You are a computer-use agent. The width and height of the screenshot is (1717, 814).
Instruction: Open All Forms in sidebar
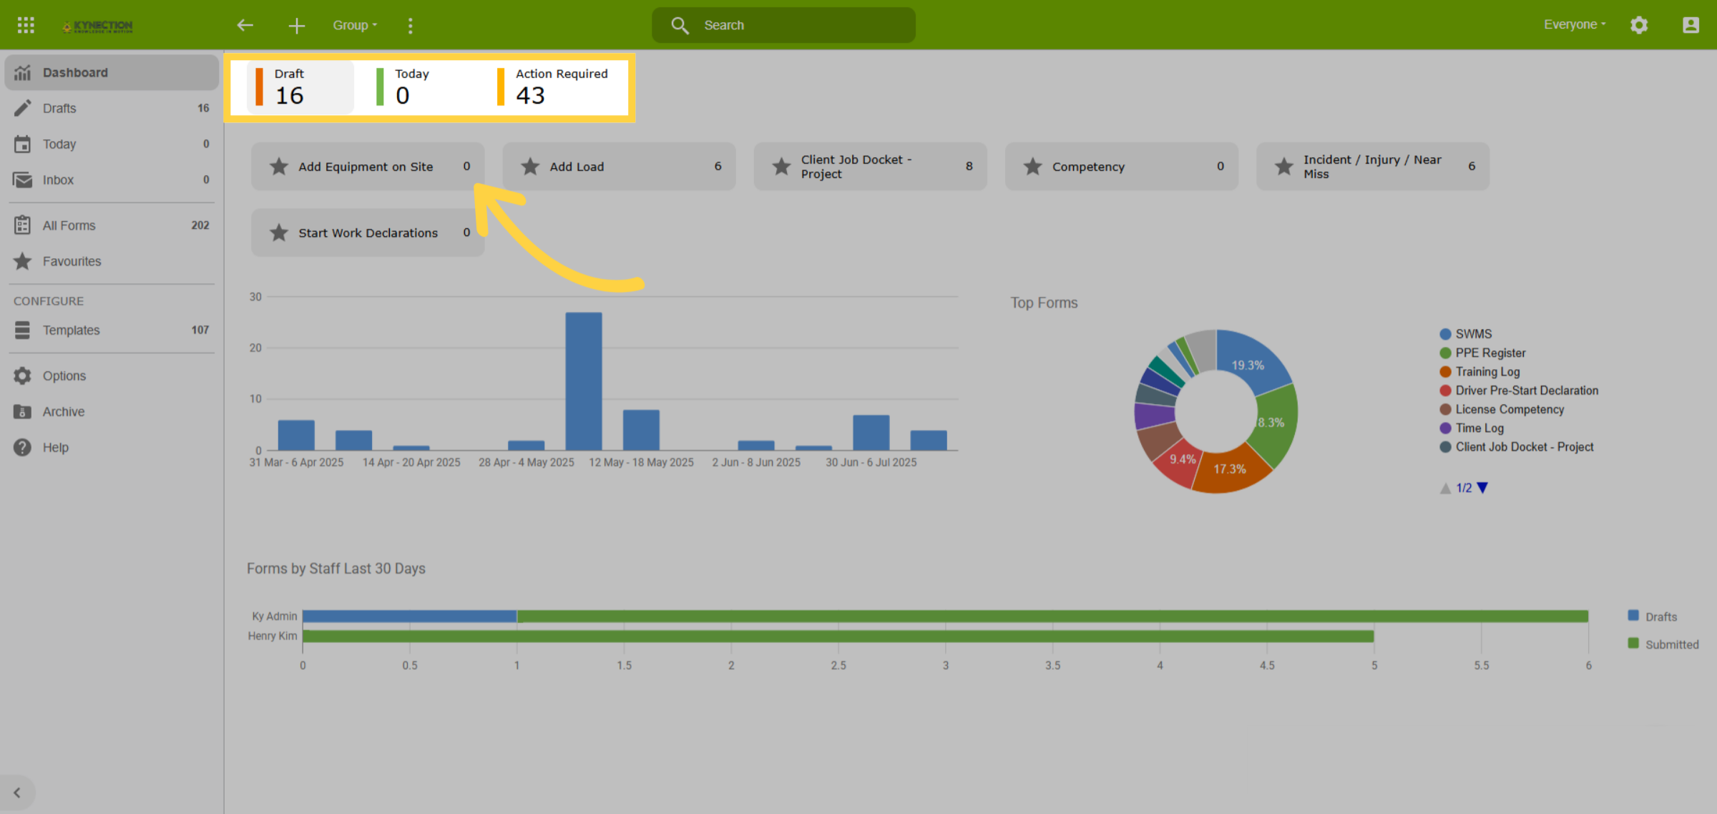pyautogui.click(x=111, y=225)
